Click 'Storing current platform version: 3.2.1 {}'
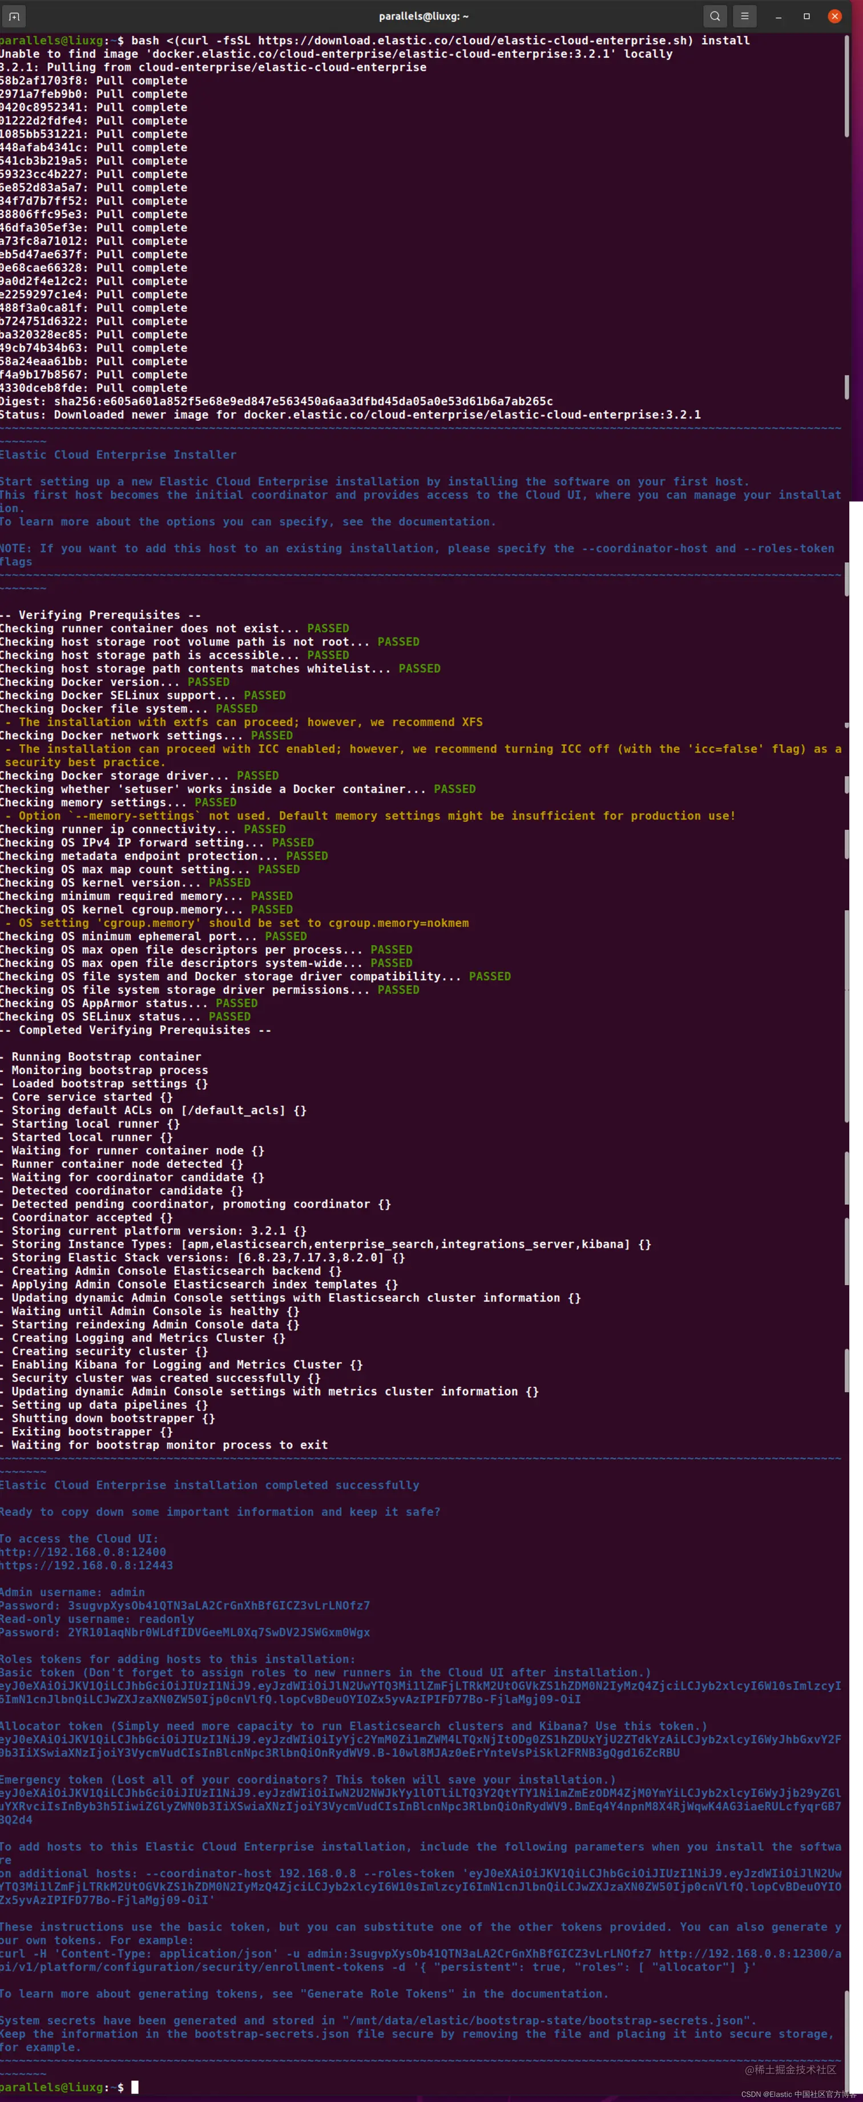This screenshot has height=2102, width=863. click(154, 1230)
